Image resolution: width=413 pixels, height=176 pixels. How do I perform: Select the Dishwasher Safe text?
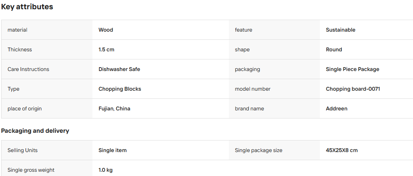click(119, 69)
